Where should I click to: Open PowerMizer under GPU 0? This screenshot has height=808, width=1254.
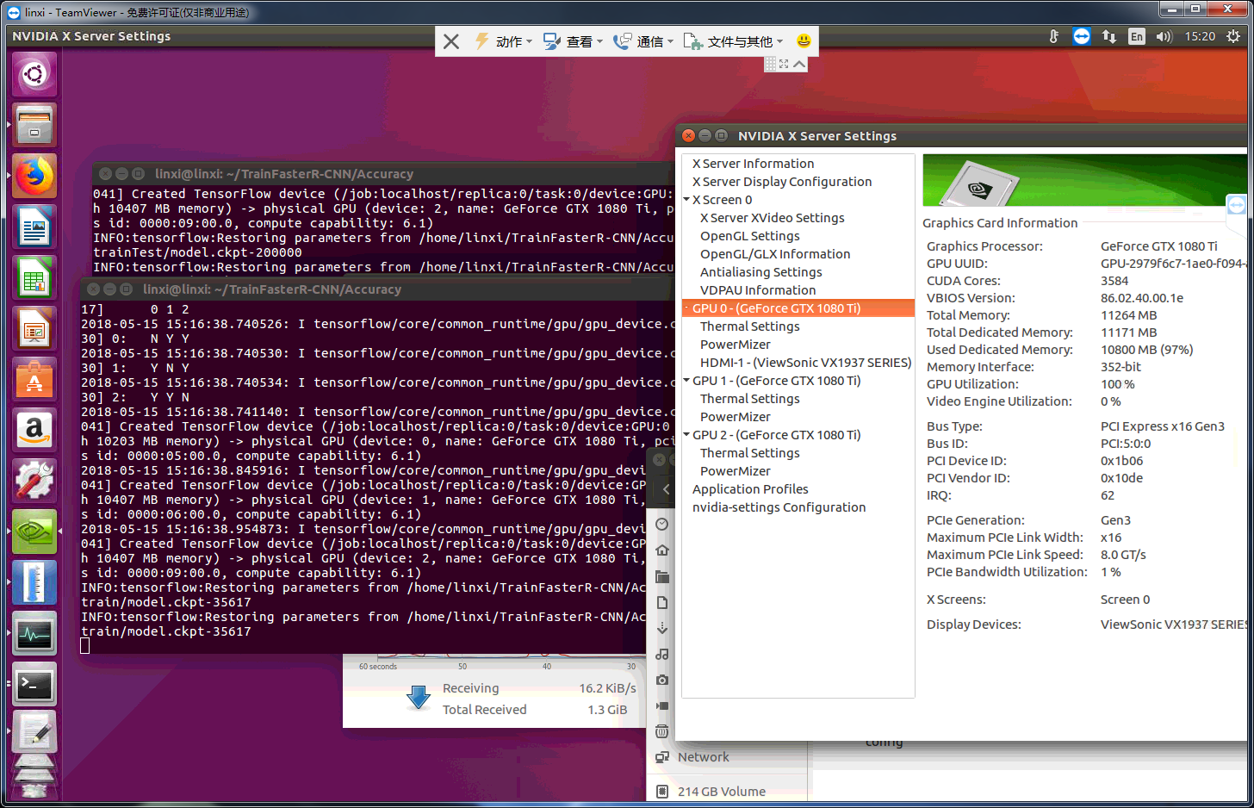(x=735, y=345)
